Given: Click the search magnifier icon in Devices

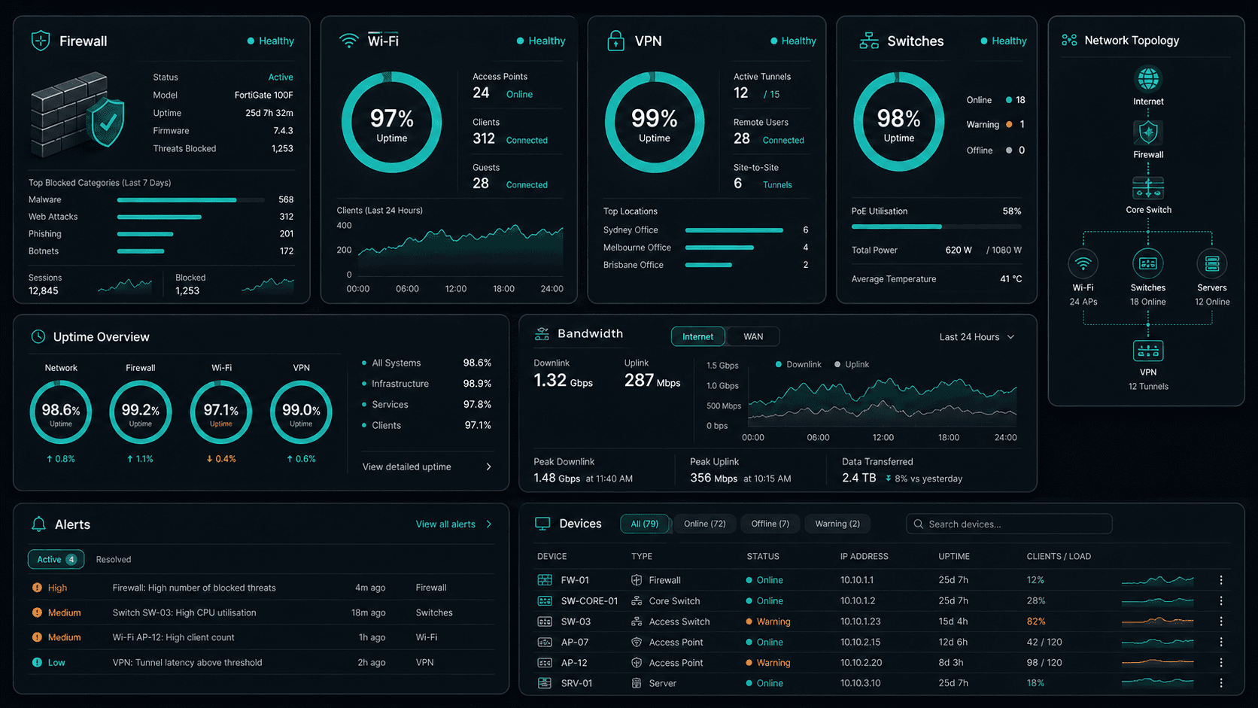Looking at the screenshot, I should click(919, 524).
